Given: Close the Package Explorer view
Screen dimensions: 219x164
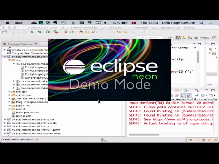Looking at the screenshot, I should click(36, 44).
